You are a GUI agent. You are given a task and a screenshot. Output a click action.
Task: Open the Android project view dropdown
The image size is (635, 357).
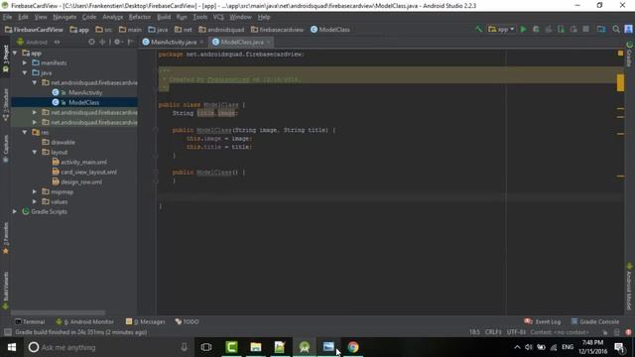coord(37,42)
